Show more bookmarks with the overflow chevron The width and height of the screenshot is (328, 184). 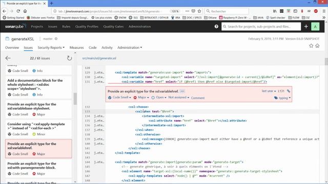point(324,18)
